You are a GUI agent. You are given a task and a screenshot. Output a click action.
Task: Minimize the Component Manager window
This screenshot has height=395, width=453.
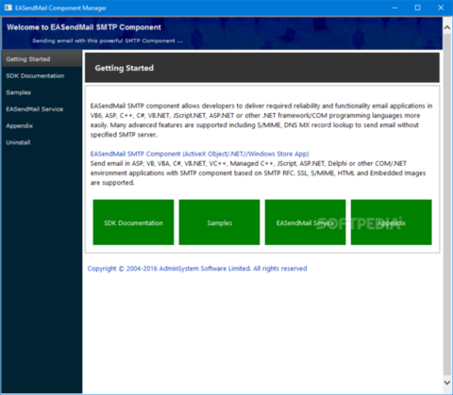click(x=395, y=8)
